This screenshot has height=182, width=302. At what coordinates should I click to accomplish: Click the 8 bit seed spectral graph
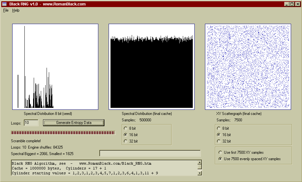coord(55,67)
